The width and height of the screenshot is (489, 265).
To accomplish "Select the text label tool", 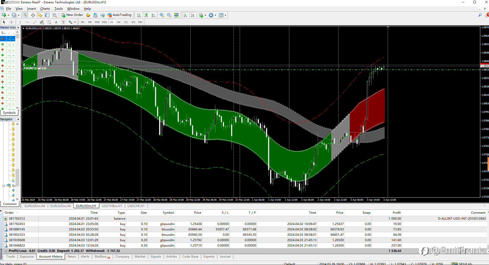I will pos(63,22).
